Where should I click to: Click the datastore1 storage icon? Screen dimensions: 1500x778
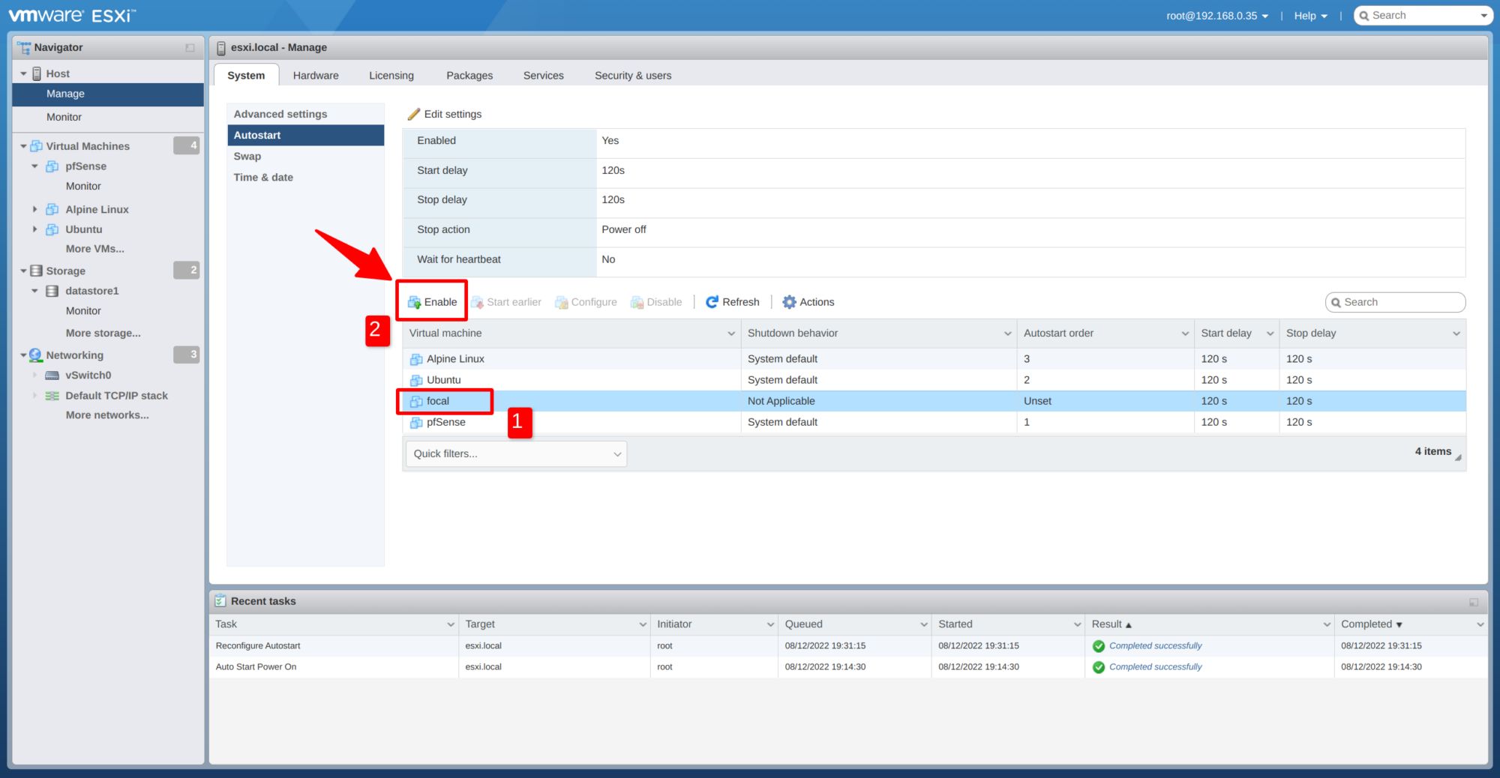point(52,291)
